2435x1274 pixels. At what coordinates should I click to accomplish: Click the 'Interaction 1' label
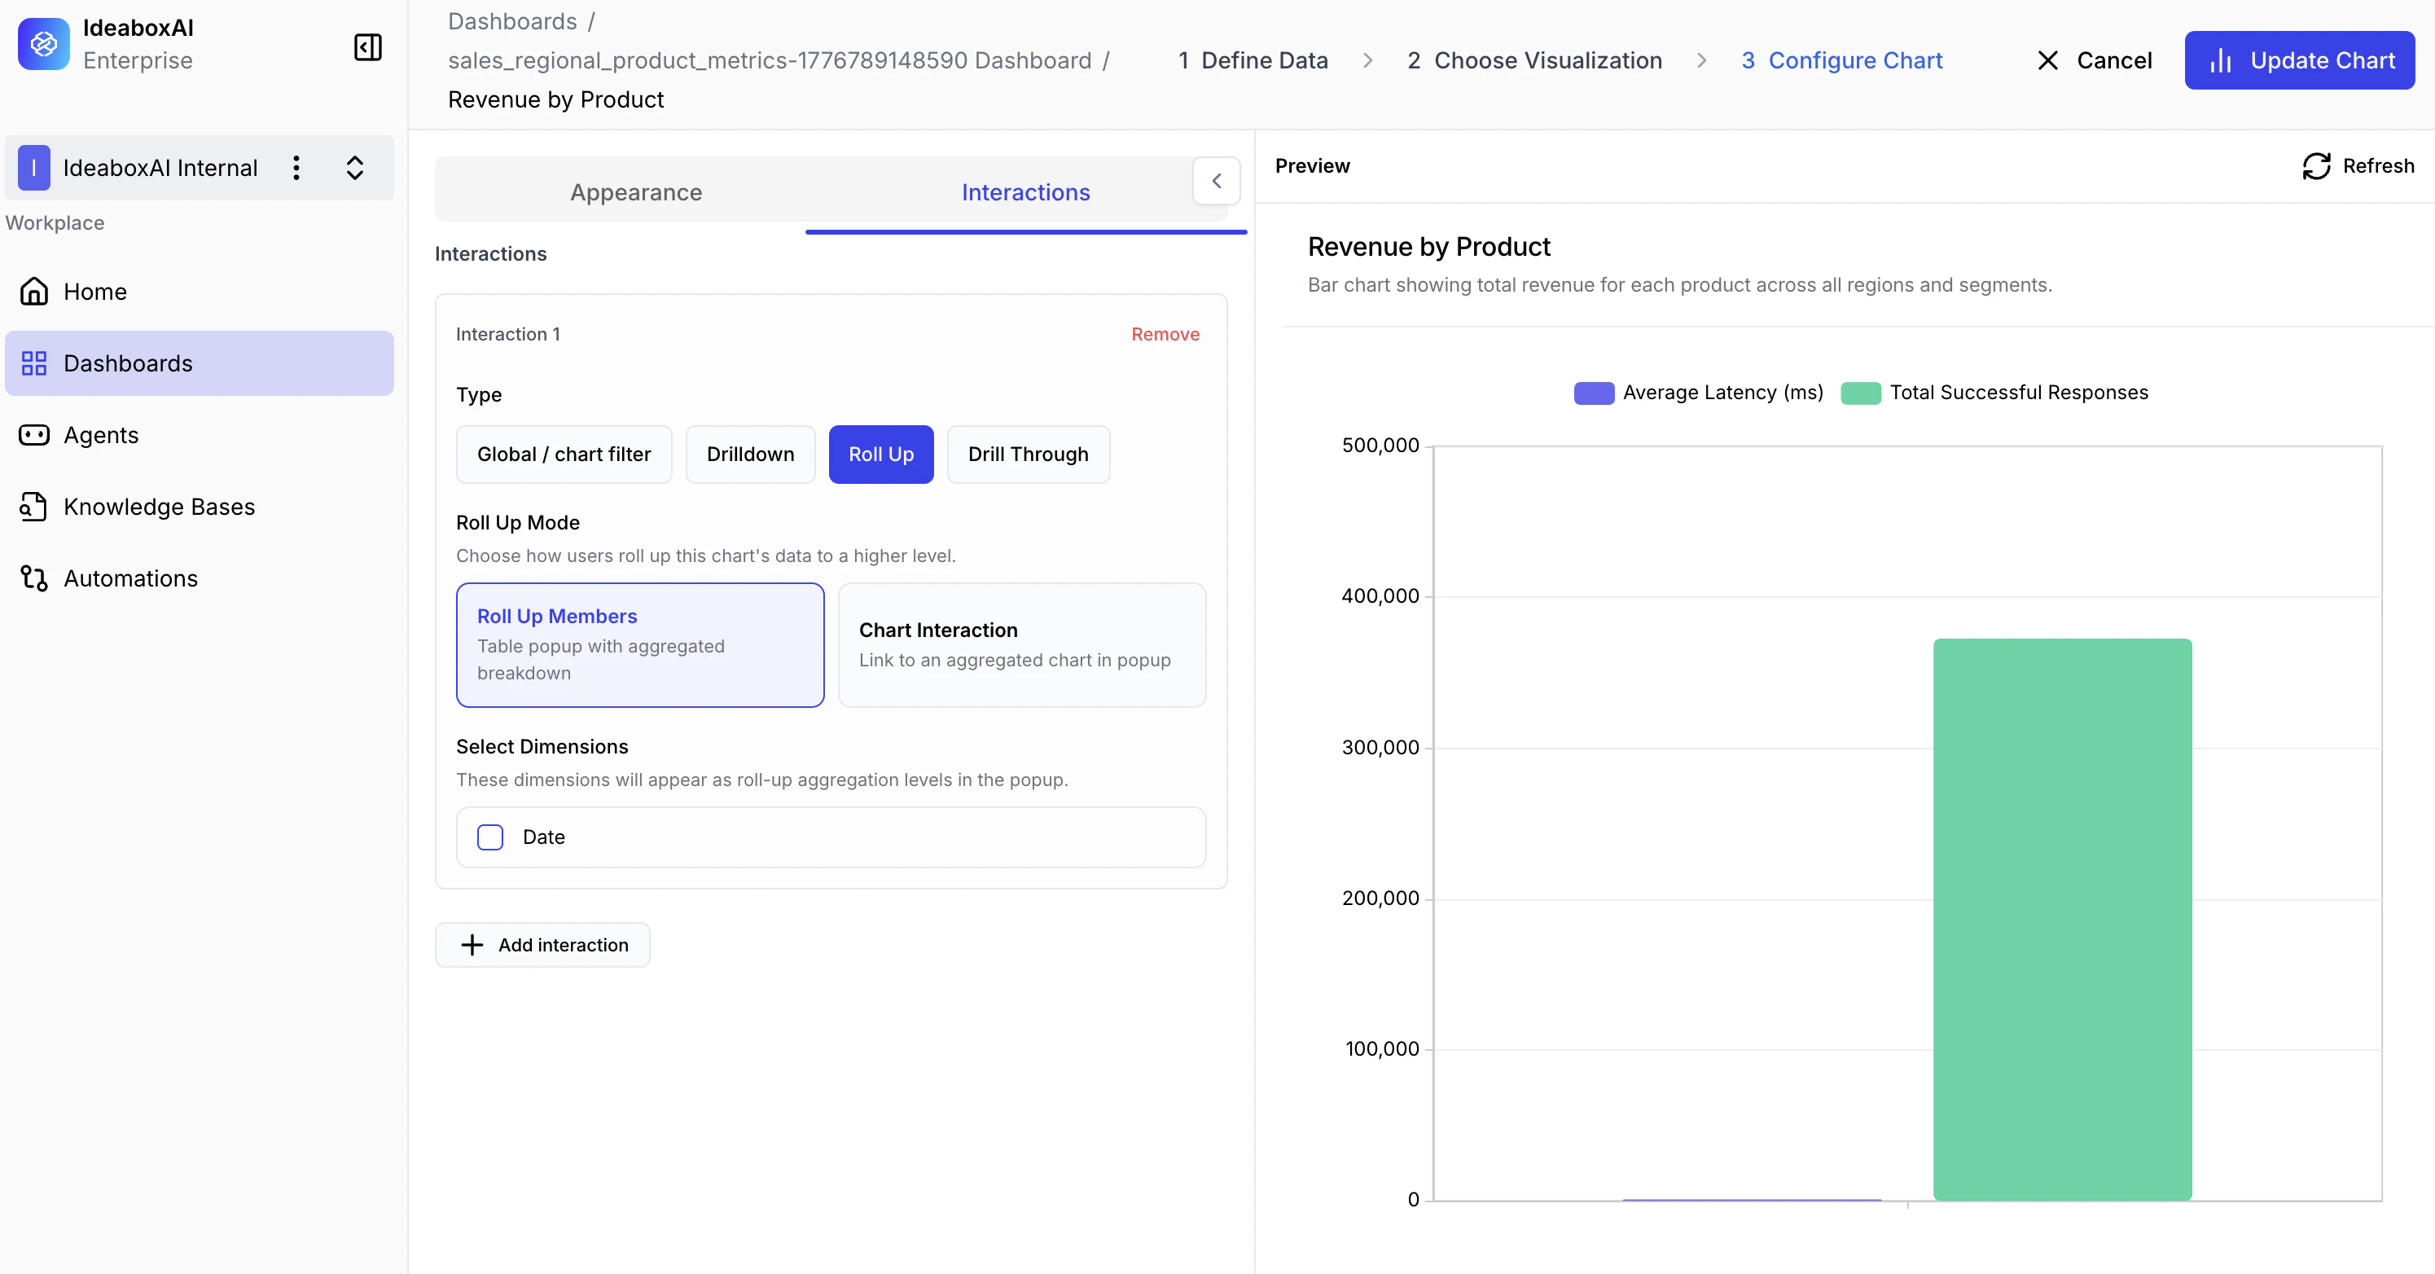pos(507,334)
